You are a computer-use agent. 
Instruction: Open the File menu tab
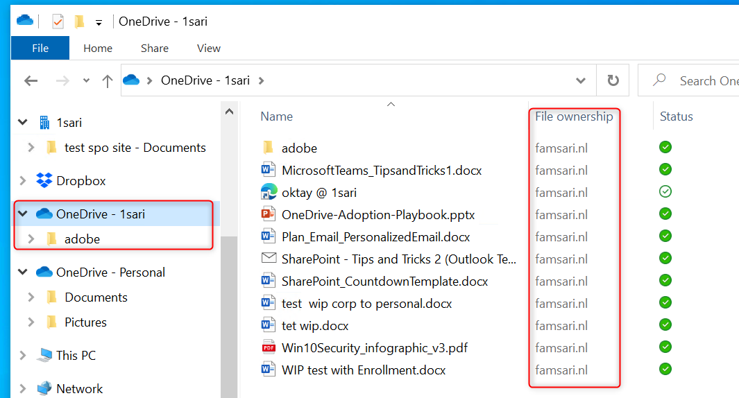(x=40, y=48)
